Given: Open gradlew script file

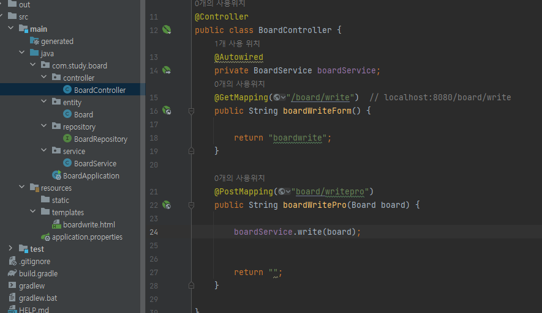Looking at the screenshot, I should [32, 285].
